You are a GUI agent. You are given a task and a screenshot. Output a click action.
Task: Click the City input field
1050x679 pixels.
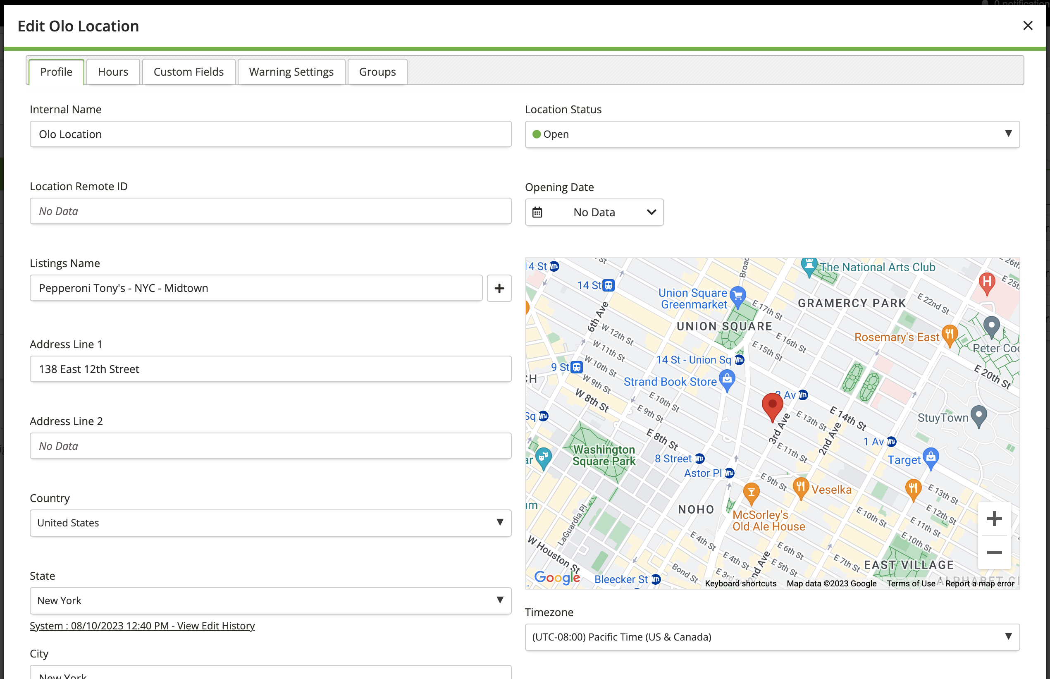click(270, 672)
